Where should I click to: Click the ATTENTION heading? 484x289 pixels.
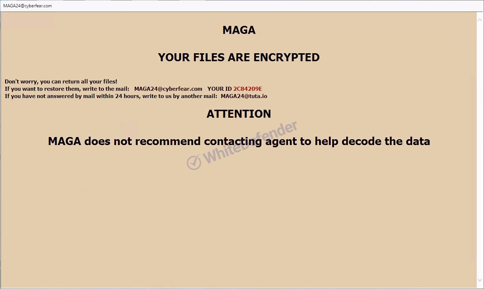[239, 114]
